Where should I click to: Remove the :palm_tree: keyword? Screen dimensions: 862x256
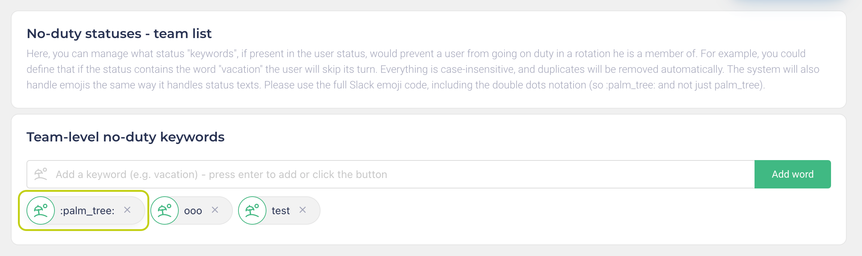[x=127, y=210]
